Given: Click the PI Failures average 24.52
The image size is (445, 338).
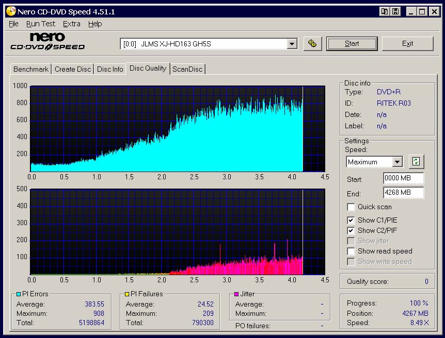Looking at the screenshot, I should [205, 305].
